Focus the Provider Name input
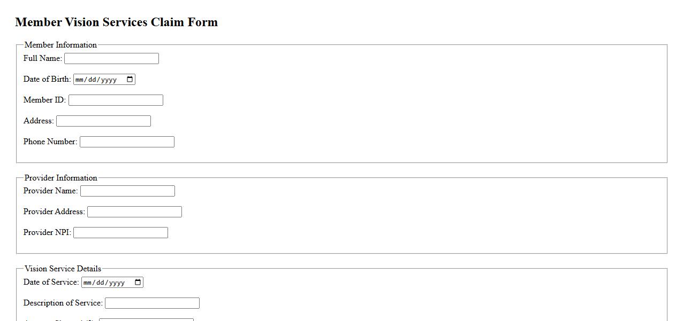Viewport: 684px width, 321px height. (x=127, y=191)
